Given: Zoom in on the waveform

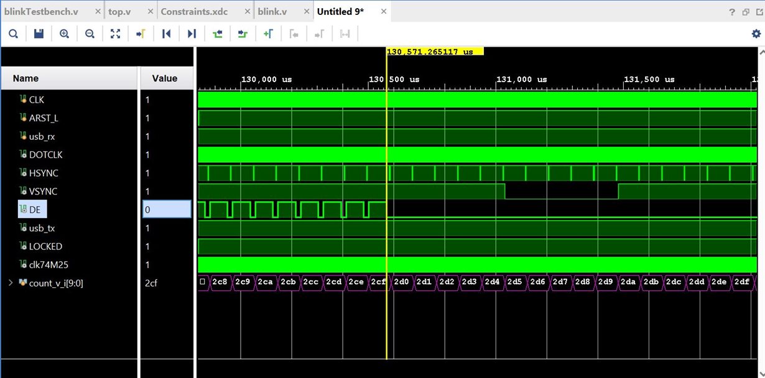Looking at the screenshot, I should point(64,34).
